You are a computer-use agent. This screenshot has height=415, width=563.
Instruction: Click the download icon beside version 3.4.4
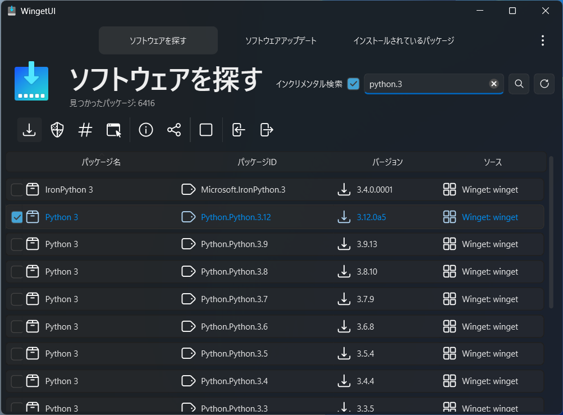click(x=344, y=381)
